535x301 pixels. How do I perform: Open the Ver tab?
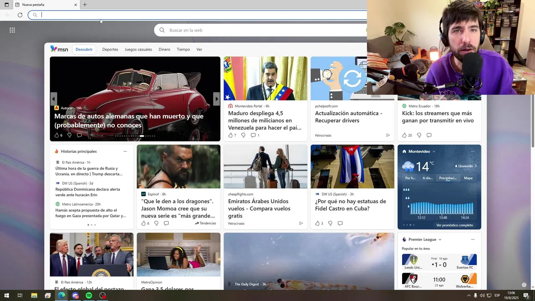point(199,49)
